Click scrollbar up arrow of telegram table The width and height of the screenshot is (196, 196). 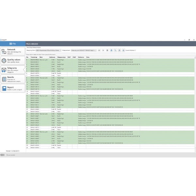click(195, 57)
